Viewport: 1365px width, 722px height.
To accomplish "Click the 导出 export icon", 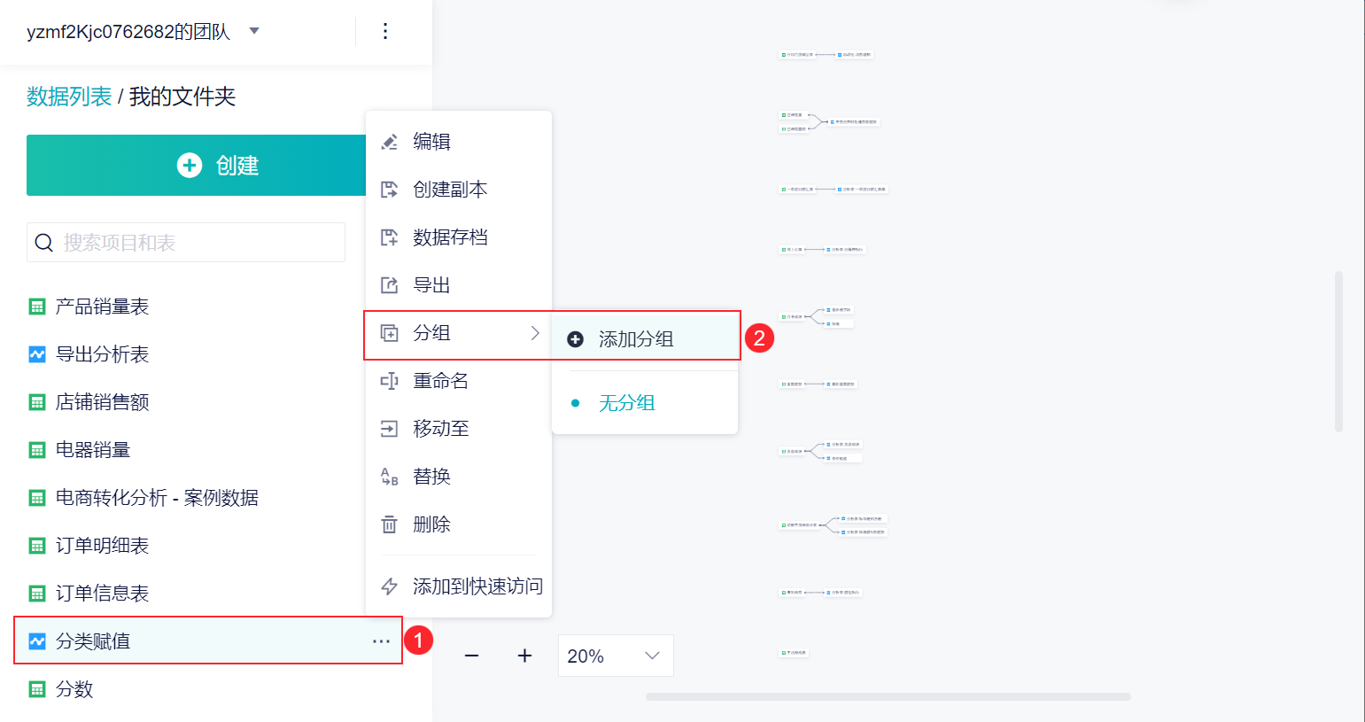I will (x=389, y=285).
